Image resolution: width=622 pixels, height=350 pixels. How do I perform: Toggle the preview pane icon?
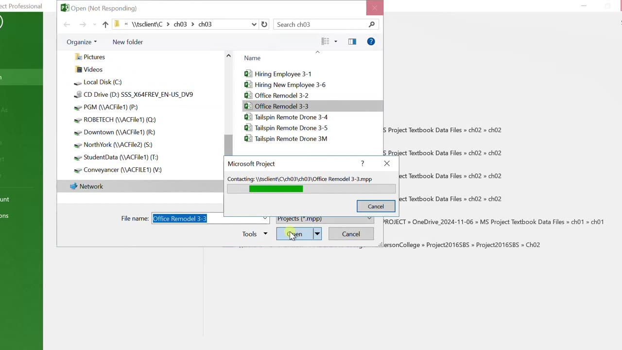point(352,42)
